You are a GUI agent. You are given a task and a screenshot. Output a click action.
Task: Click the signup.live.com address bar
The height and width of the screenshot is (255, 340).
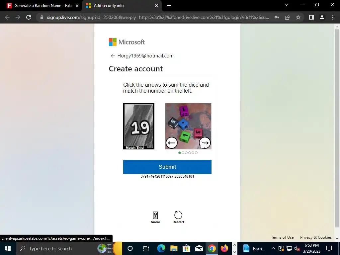(158, 17)
